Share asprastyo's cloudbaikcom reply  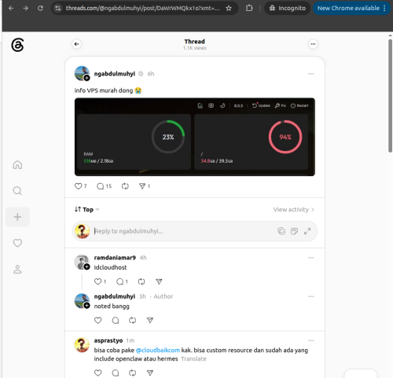[150, 372]
